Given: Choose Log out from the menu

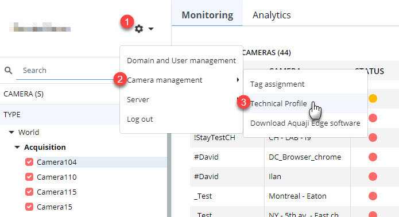Looking at the screenshot, I should pos(181,119).
